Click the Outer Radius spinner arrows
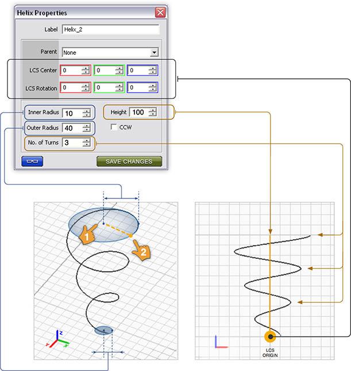The image size is (351, 371). coord(86,128)
